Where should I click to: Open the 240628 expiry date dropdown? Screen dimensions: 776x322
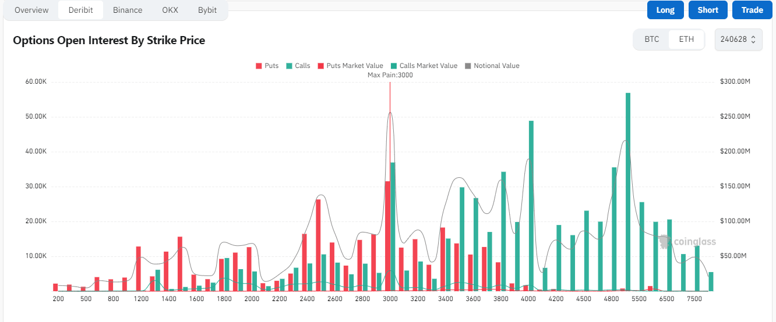point(738,40)
